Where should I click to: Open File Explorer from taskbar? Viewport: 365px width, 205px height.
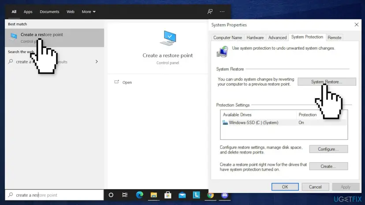pyautogui.click(x=154, y=195)
